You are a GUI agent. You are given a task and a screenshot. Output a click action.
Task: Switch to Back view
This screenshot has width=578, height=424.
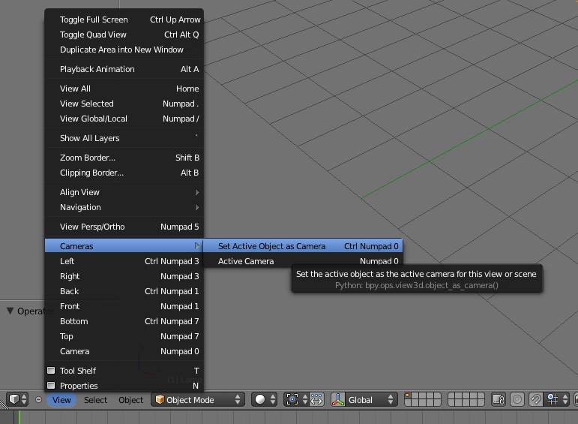point(124,291)
